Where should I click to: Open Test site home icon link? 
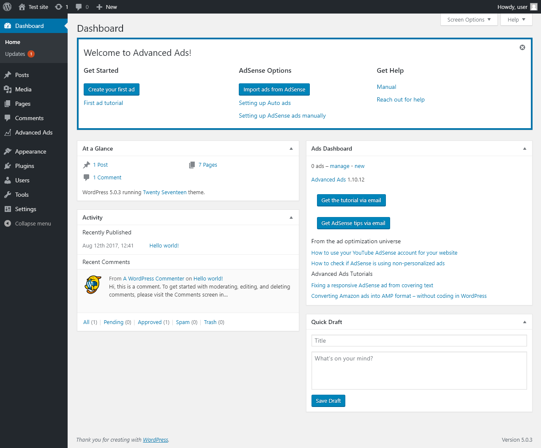(22, 7)
